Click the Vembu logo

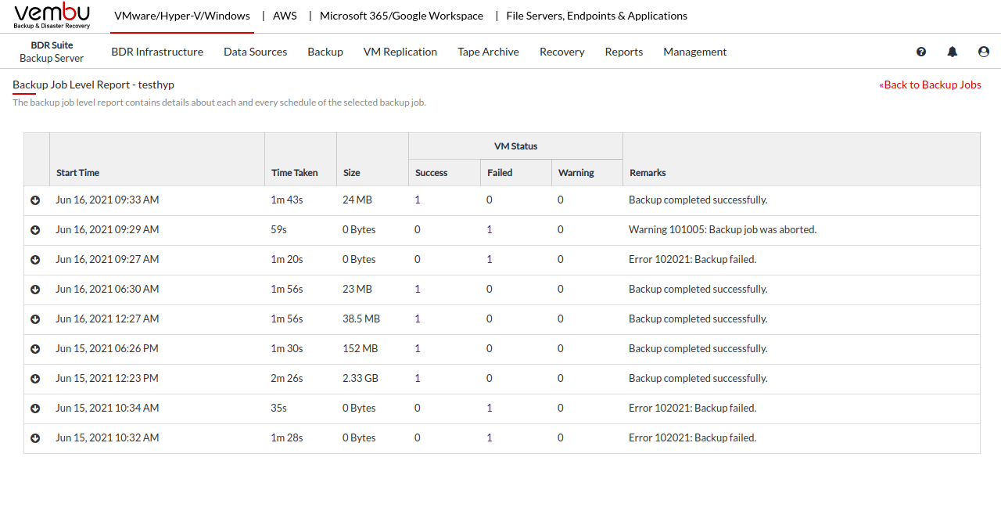click(52, 16)
